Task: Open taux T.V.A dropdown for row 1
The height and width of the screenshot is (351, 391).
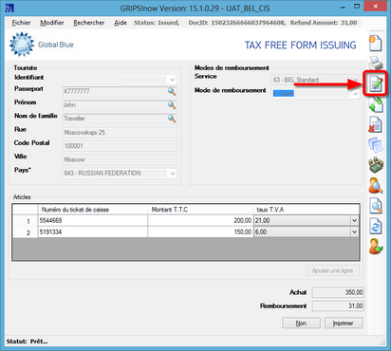Action: (x=355, y=220)
